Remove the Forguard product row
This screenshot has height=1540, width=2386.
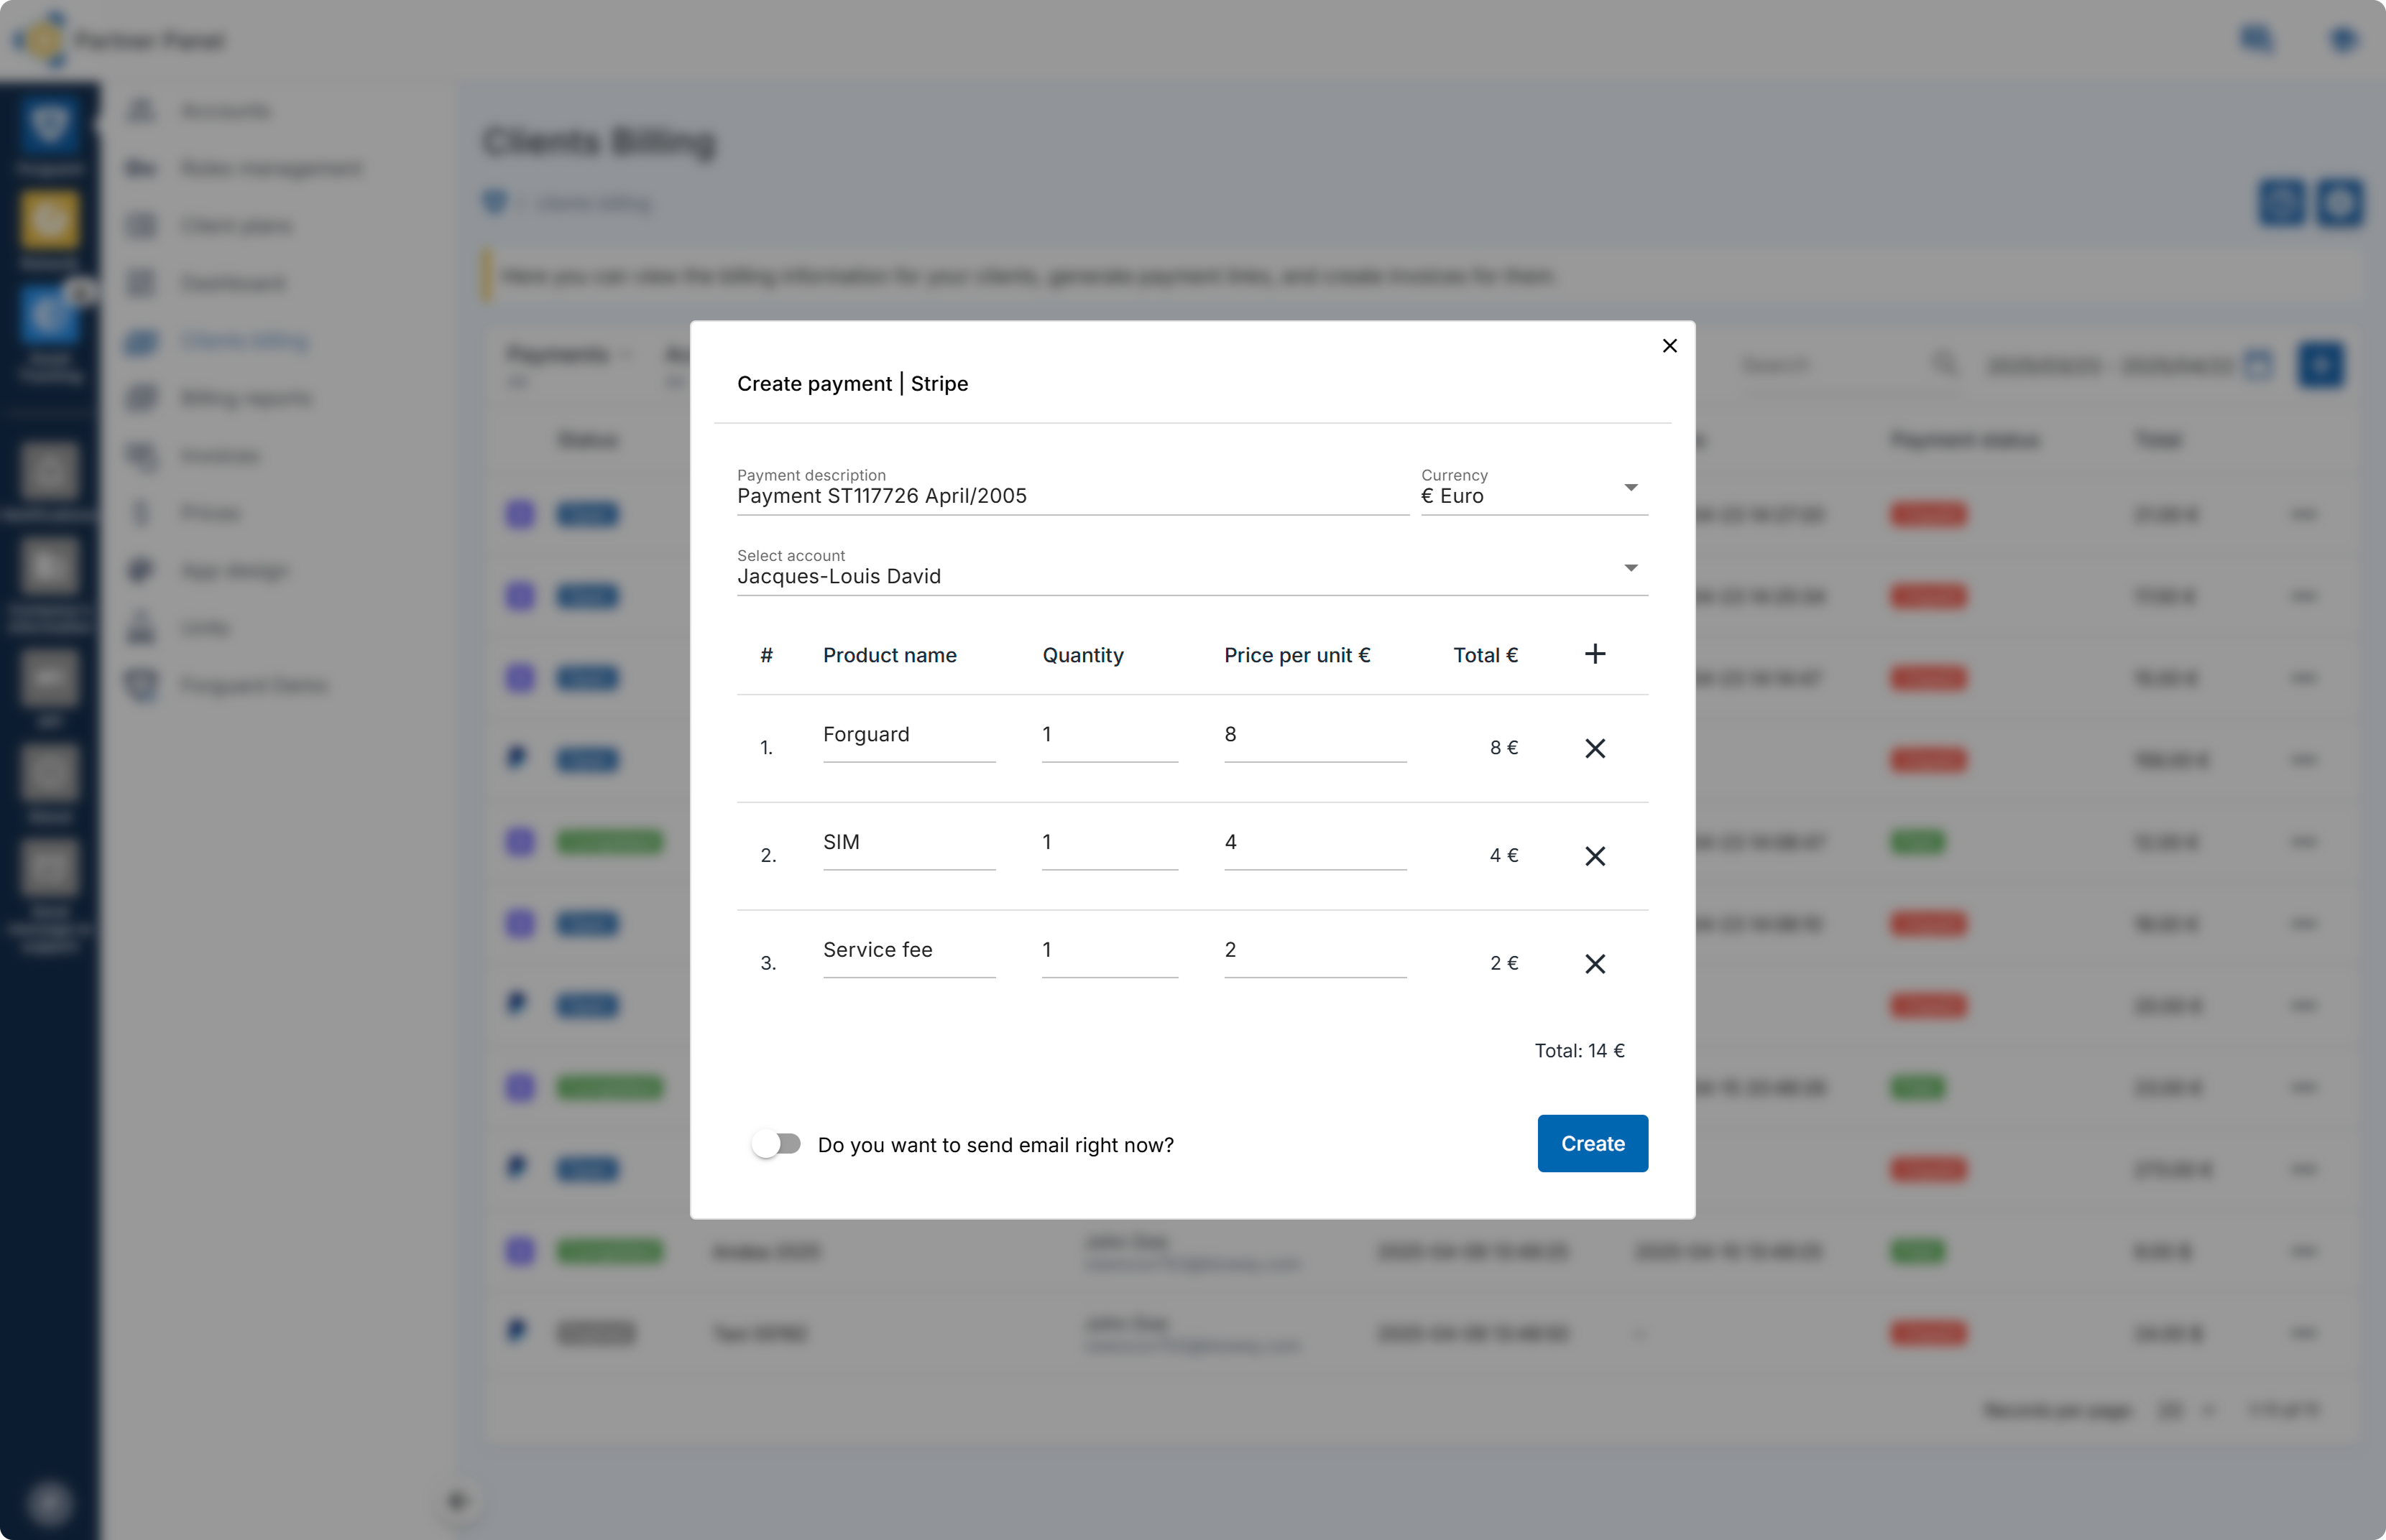1595,748
